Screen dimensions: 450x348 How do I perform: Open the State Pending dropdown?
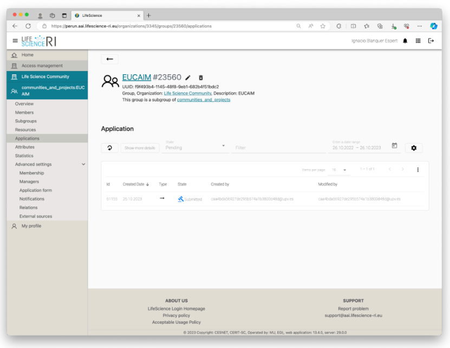click(195, 147)
